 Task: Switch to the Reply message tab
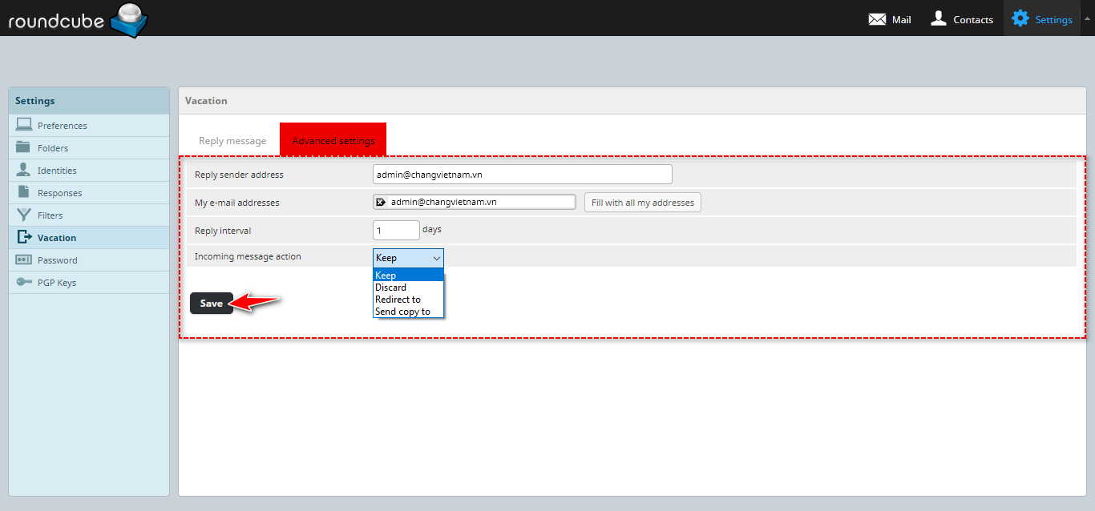pyautogui.click(x=232, y=141)
